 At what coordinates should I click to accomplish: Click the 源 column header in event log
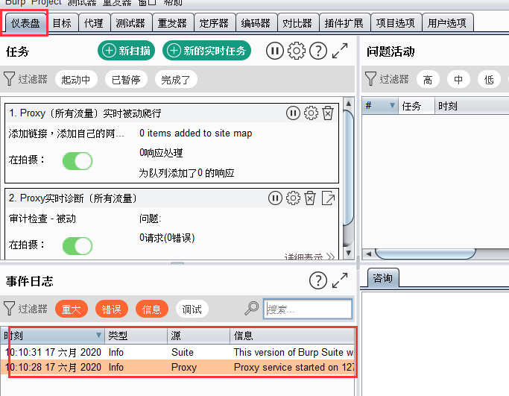(199, 336)
